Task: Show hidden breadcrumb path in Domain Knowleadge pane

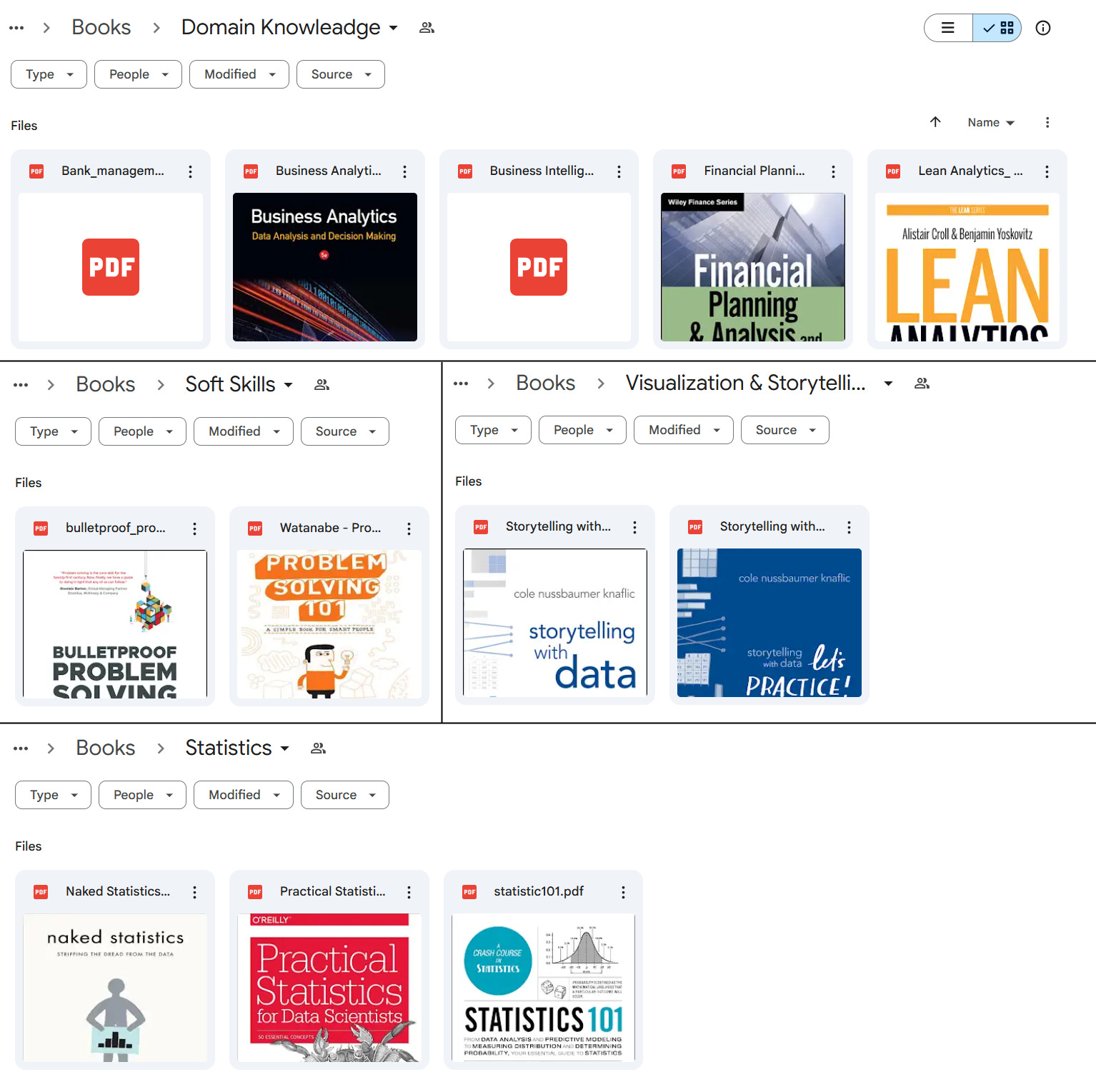Action: coord(16,28)
